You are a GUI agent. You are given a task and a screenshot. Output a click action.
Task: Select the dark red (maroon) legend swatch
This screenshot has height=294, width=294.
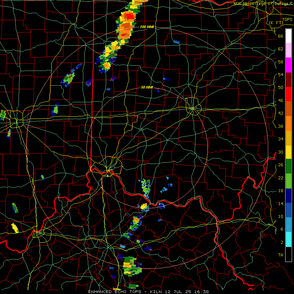tap(288, 79)
